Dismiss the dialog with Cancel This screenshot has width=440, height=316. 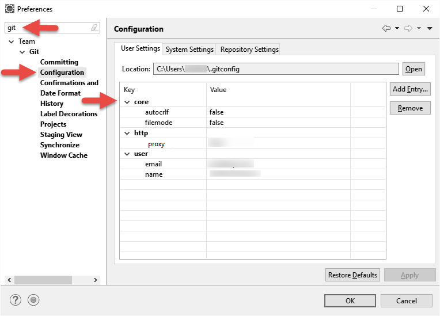point(407,301)
